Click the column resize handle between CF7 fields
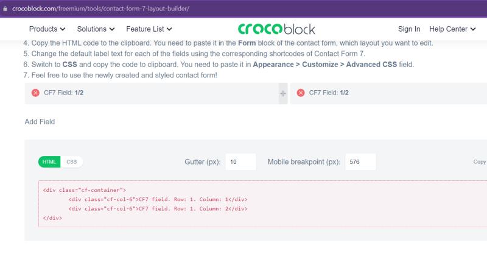Image resolution: width=487 pixels, height=262 pixels. pyautogui.click(x=283, y=93)
